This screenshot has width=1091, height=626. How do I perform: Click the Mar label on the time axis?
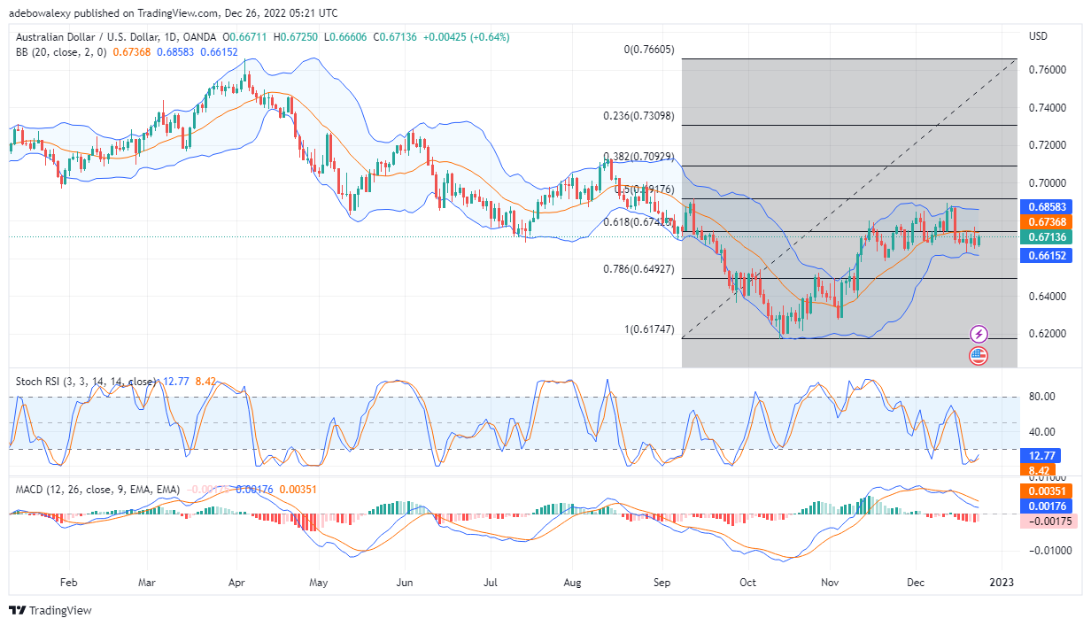click(148, 583)
